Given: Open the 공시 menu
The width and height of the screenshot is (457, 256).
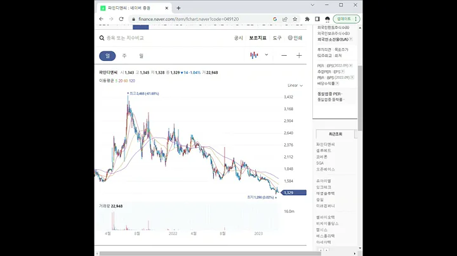Looking at the screenshot, I should (239, 38).
